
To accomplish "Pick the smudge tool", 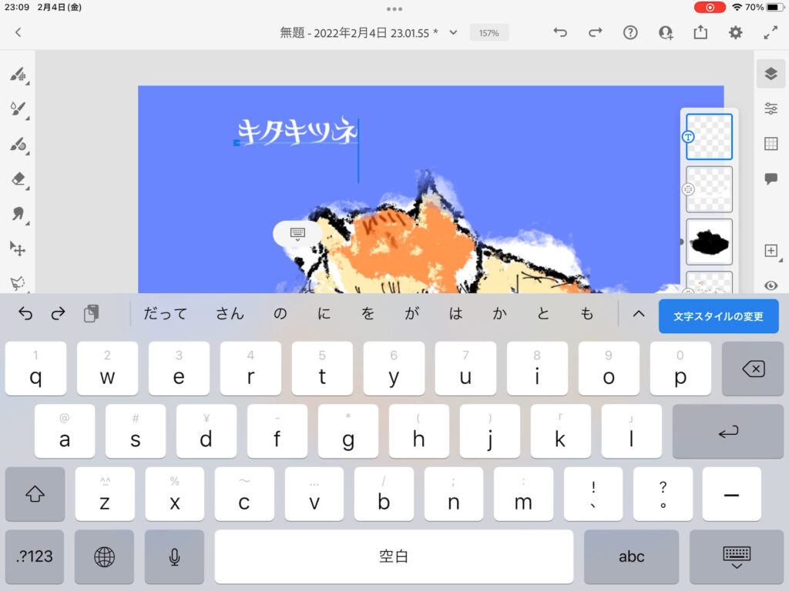I will (18, 213).
